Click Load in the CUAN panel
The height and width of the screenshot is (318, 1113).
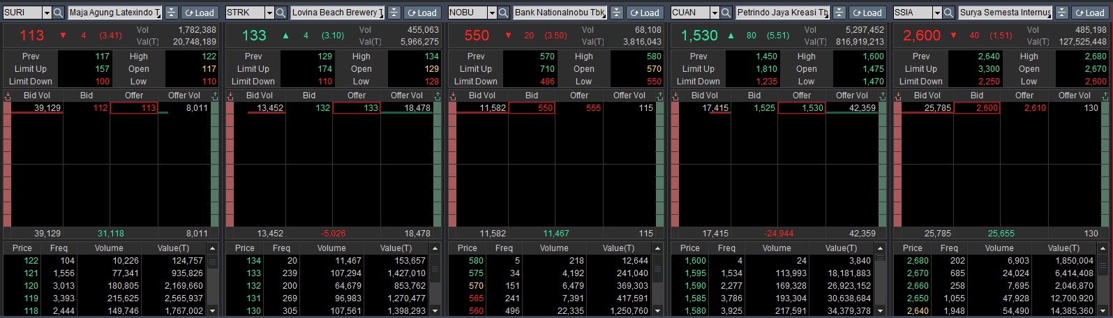(x=867, y=13)
